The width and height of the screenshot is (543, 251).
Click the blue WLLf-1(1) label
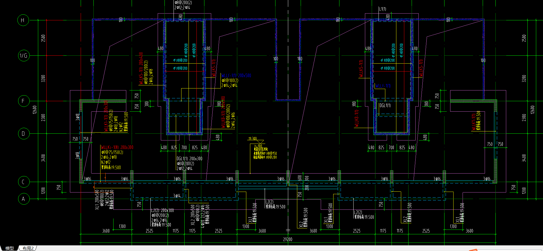(x=383, y=86)
